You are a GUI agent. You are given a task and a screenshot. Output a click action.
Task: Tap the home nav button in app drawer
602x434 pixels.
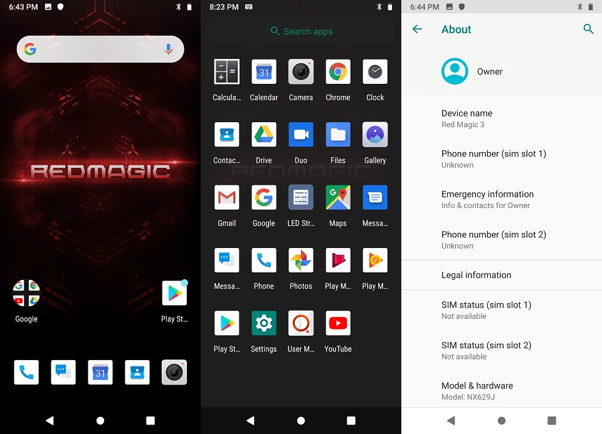pyautogui.click(x=301, y=421)
